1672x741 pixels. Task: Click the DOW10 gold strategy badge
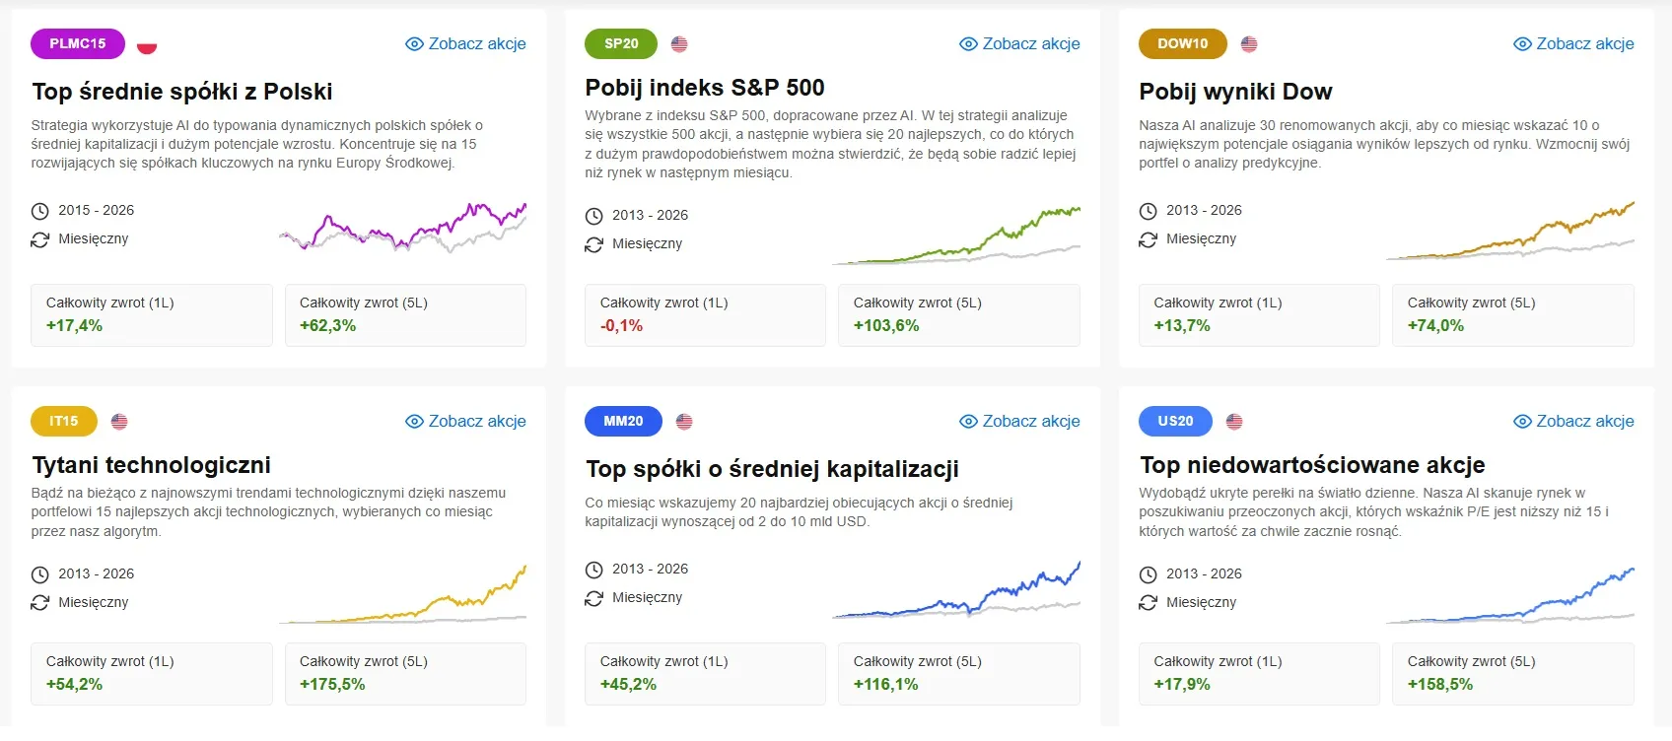point(1182,44)
